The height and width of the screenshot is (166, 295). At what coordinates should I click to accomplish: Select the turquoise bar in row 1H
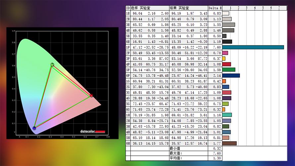[227, 115]
